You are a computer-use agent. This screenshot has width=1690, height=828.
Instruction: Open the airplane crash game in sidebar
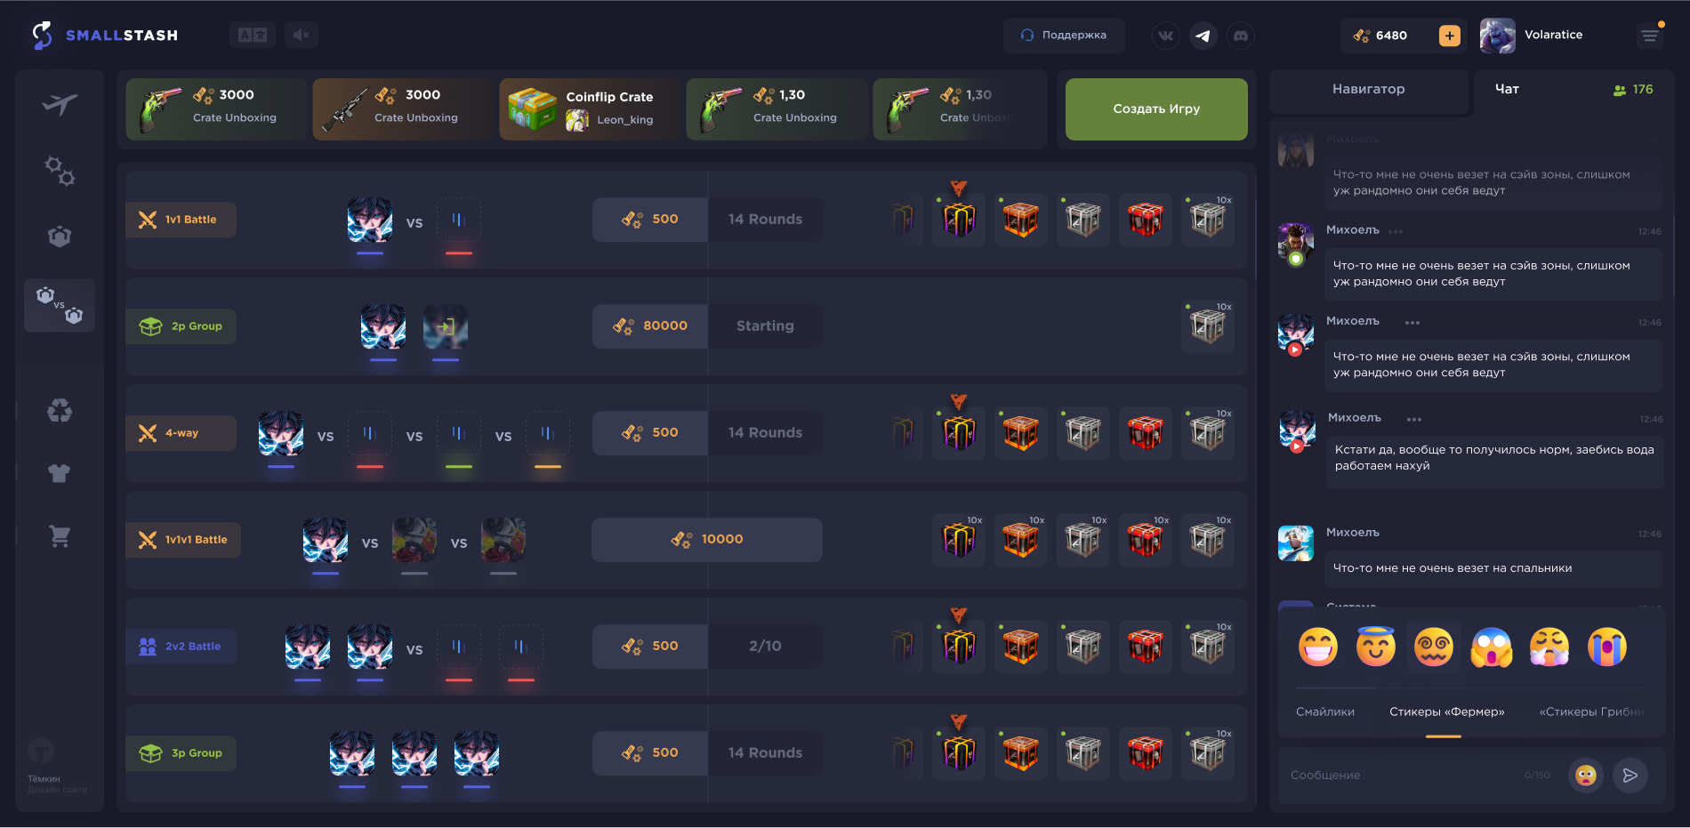tap(60, 105)
